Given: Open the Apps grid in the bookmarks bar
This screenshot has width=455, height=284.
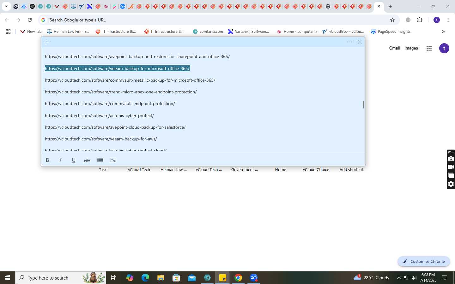Looking at the screenshot, I should click(x=8, y=32).
